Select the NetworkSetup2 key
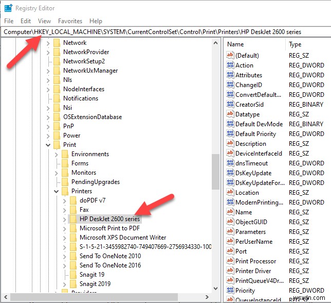 84,61
